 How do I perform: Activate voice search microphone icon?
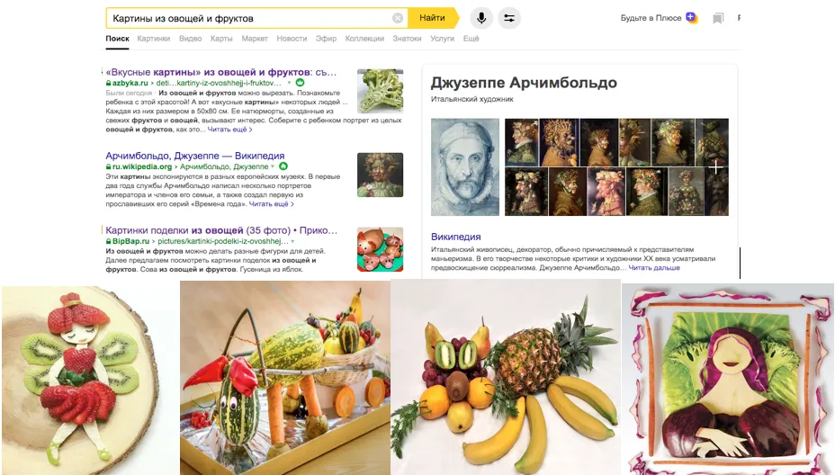(x=480, y=18)
